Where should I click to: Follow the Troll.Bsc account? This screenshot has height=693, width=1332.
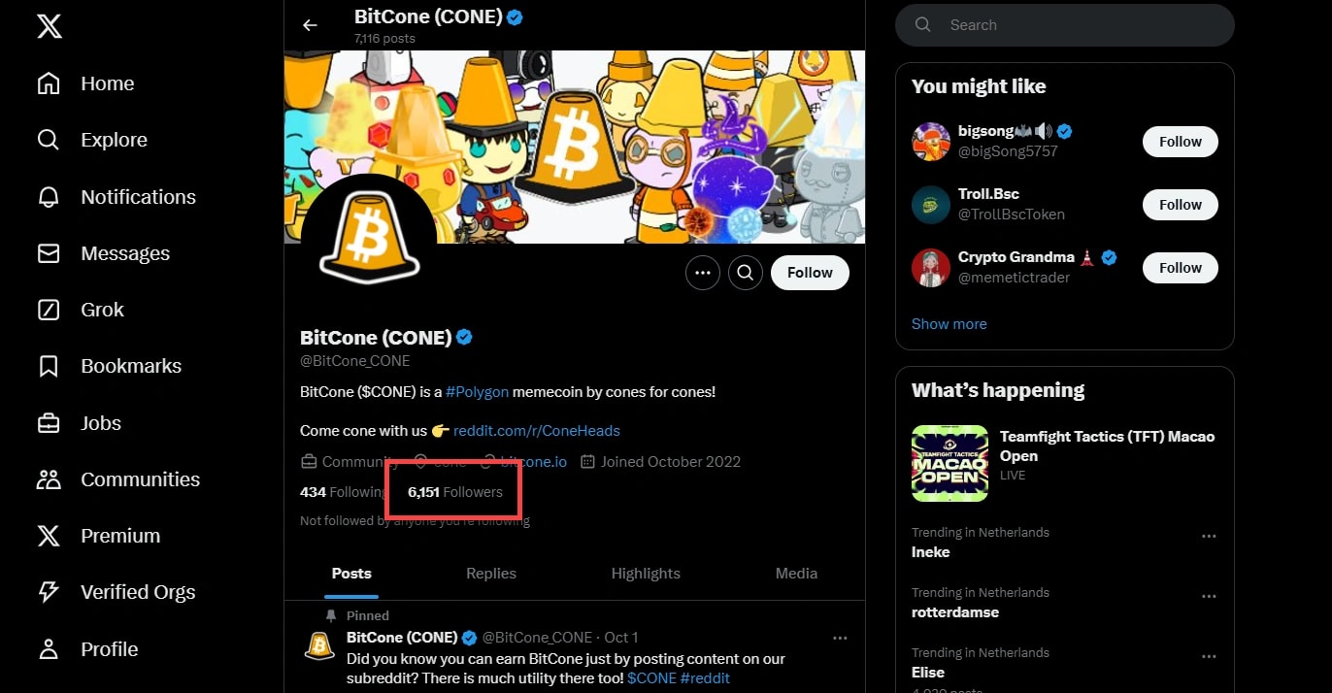click(1180, 205)
